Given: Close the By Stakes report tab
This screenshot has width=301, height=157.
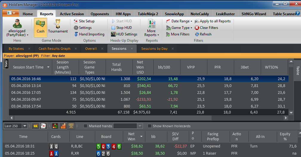Looking at the screenshot, I should click(29, 49).
